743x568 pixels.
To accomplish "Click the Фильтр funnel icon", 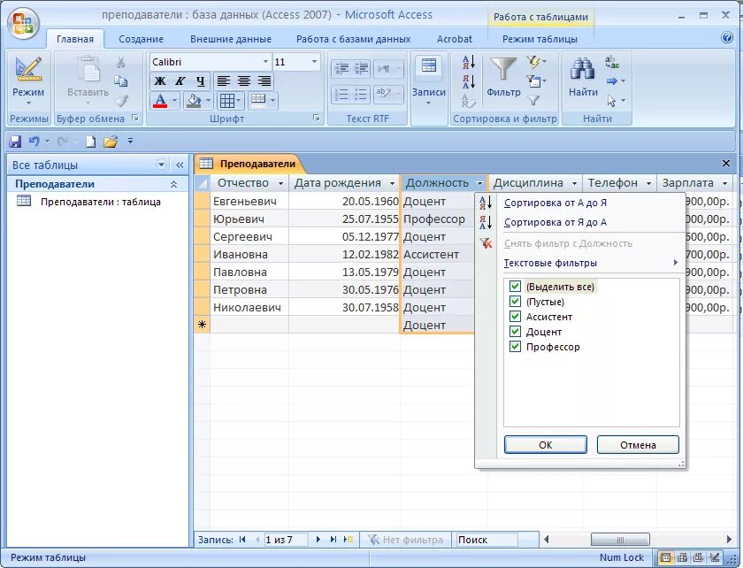I will click(x=502, y=69).
